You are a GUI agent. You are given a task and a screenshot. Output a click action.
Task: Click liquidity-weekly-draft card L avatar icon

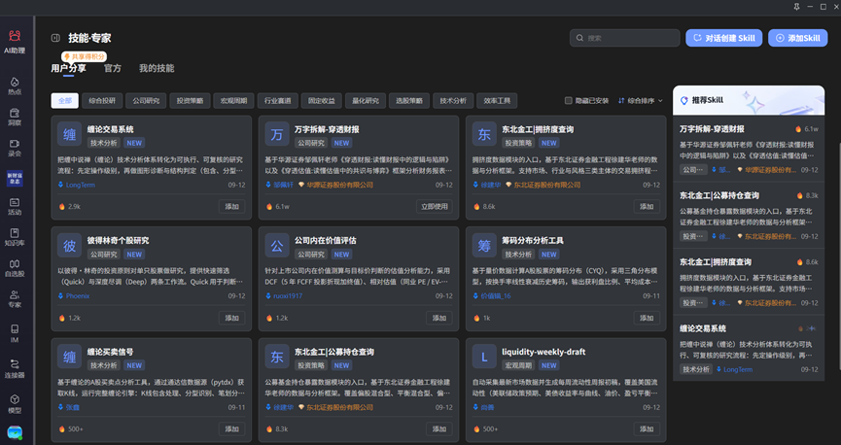484,358
